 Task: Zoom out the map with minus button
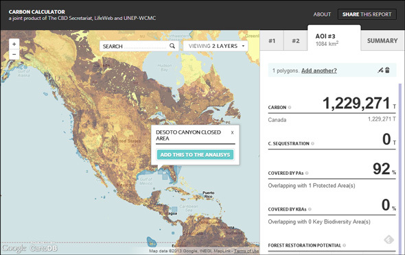point(14,54)
